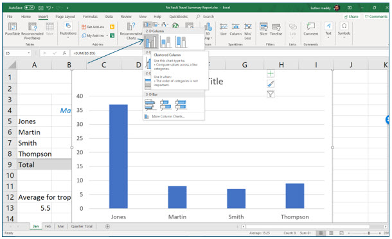The image size is (392, 239).
Task: Open the Insert Column or Bar Chart dropdown
Action: click(x=147, y=24)
